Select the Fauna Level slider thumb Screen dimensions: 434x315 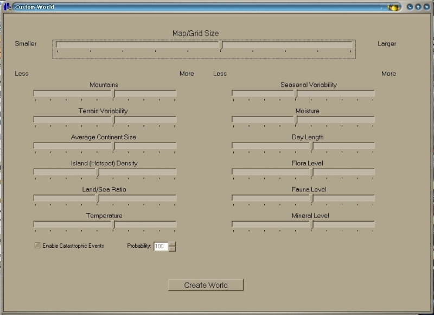pos(311,198)
